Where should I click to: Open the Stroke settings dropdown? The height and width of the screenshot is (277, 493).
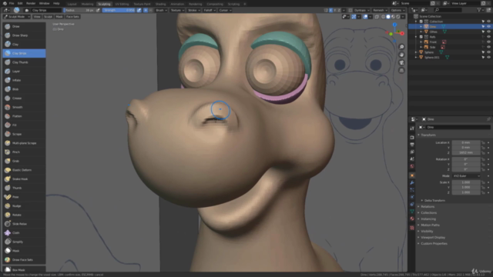click(x=193, y=10)
